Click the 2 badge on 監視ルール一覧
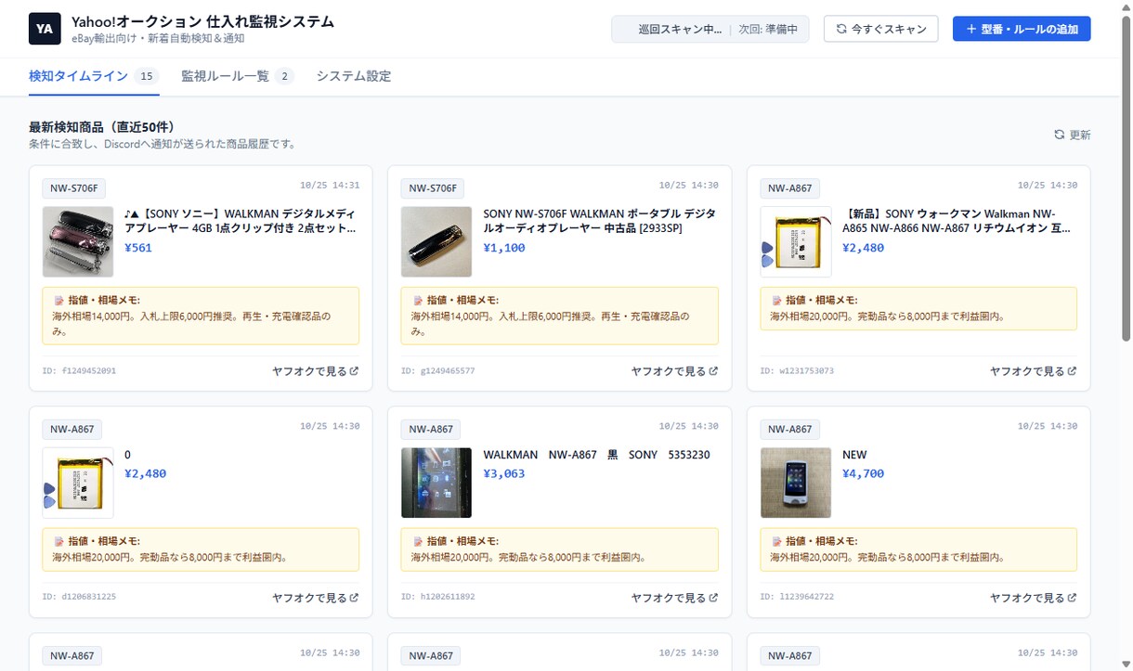 [x=285, y=76]
